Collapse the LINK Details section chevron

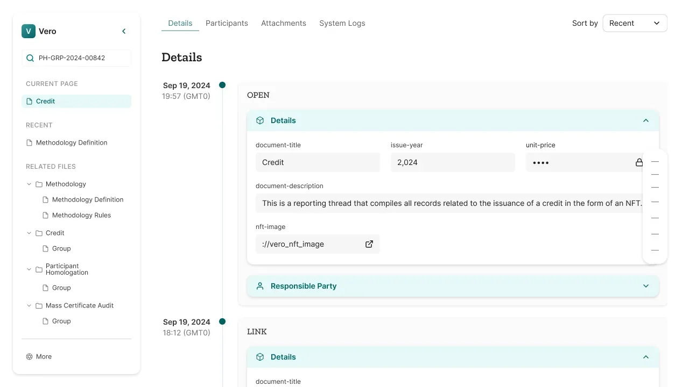coord(646,357)
